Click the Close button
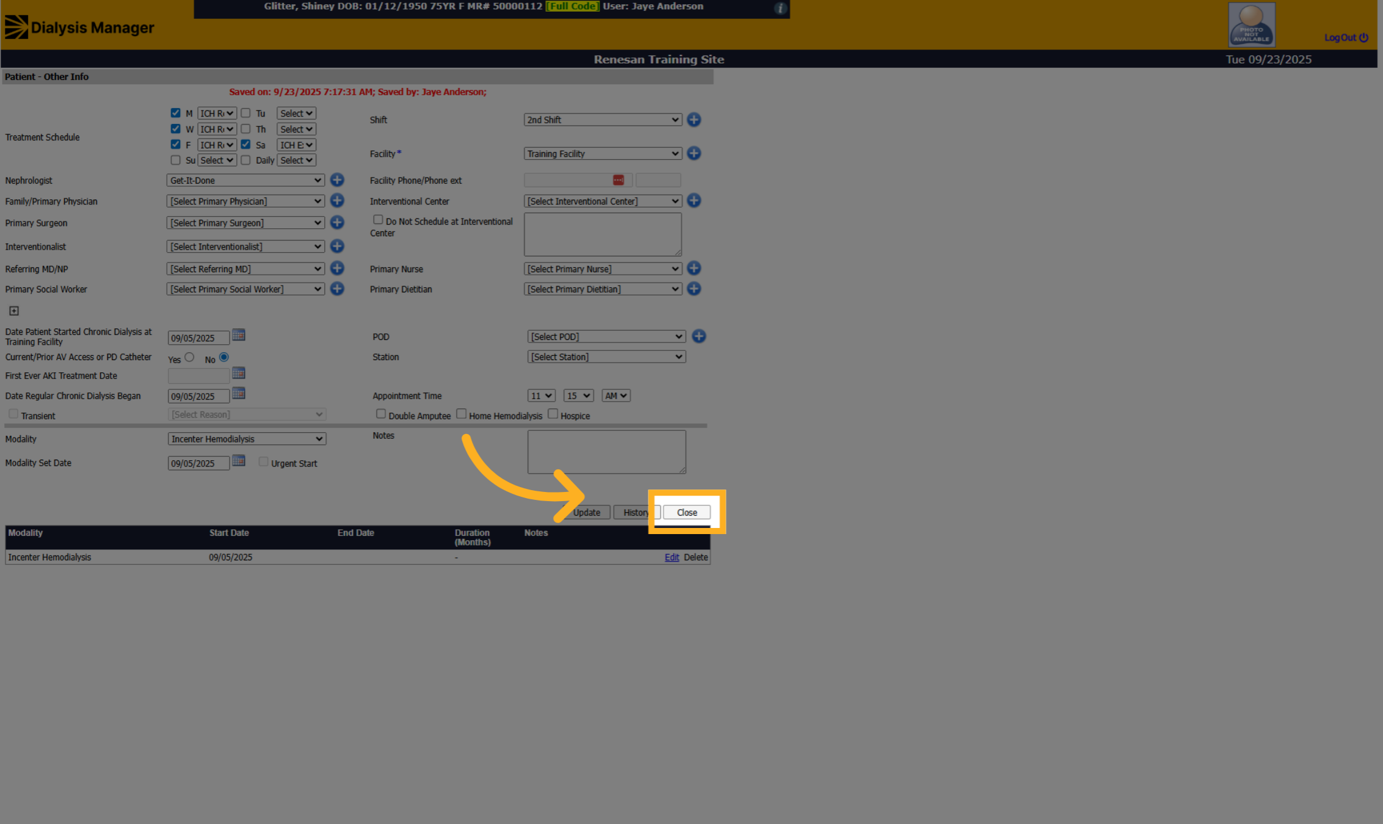1383x824 pixels. pos(687,513)
